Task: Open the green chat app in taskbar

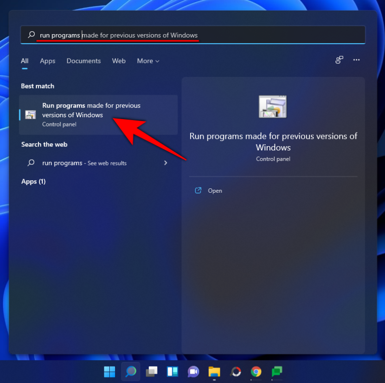Action: point(277,372)
